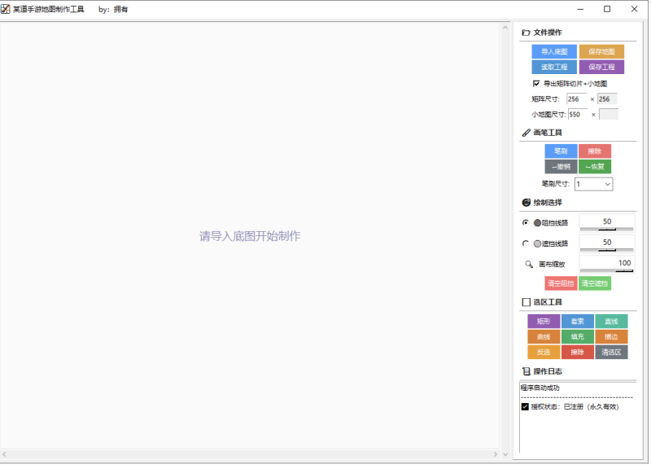Viewport: 651px width, 473px height.
Task: Click the scroll icon beside 操作日志
Action: pyautogui.click(x=526, y=371)
